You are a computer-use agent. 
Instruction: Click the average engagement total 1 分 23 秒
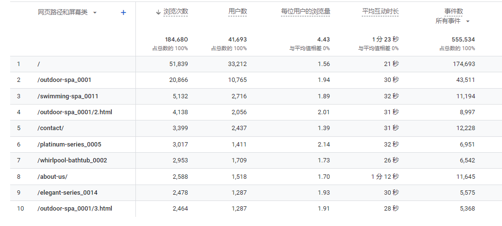tap(385, 40)
